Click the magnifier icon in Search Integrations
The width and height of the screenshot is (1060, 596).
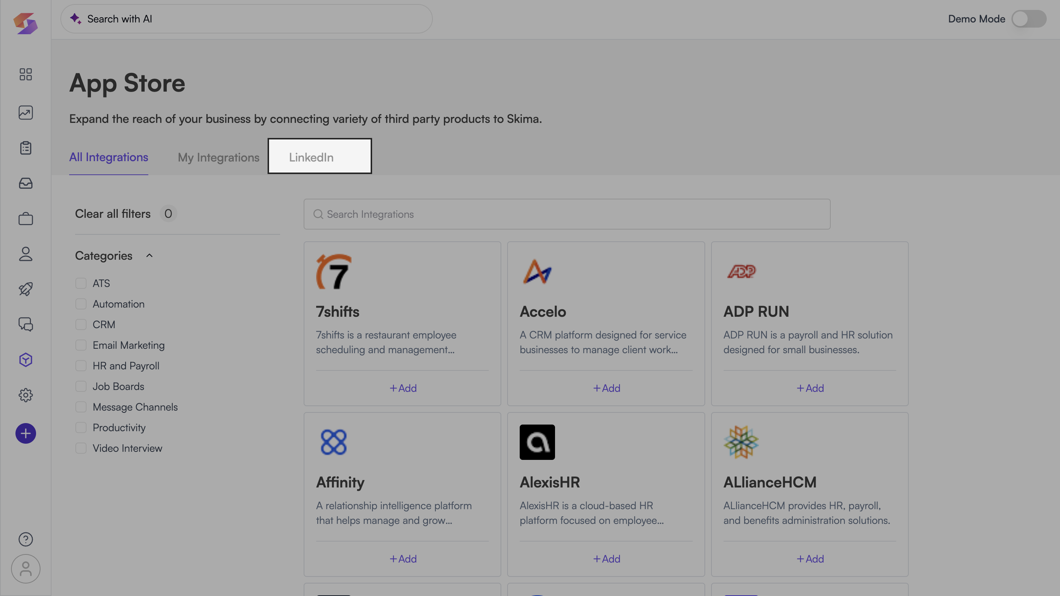[318, 214]
